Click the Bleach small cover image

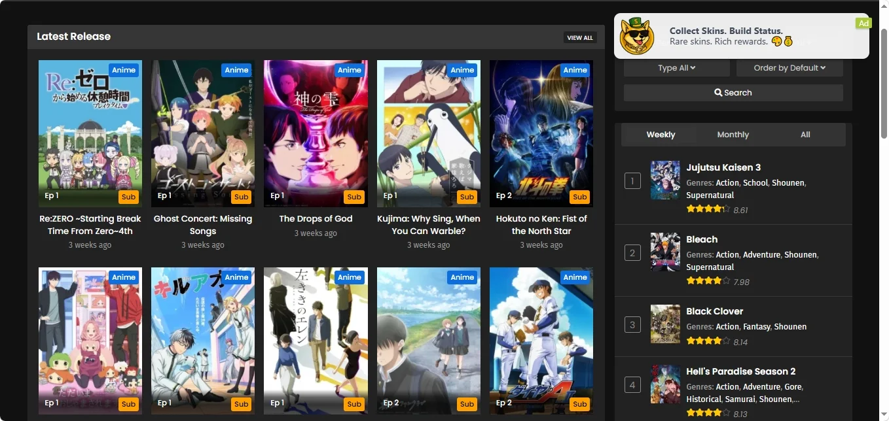(665, 252)
